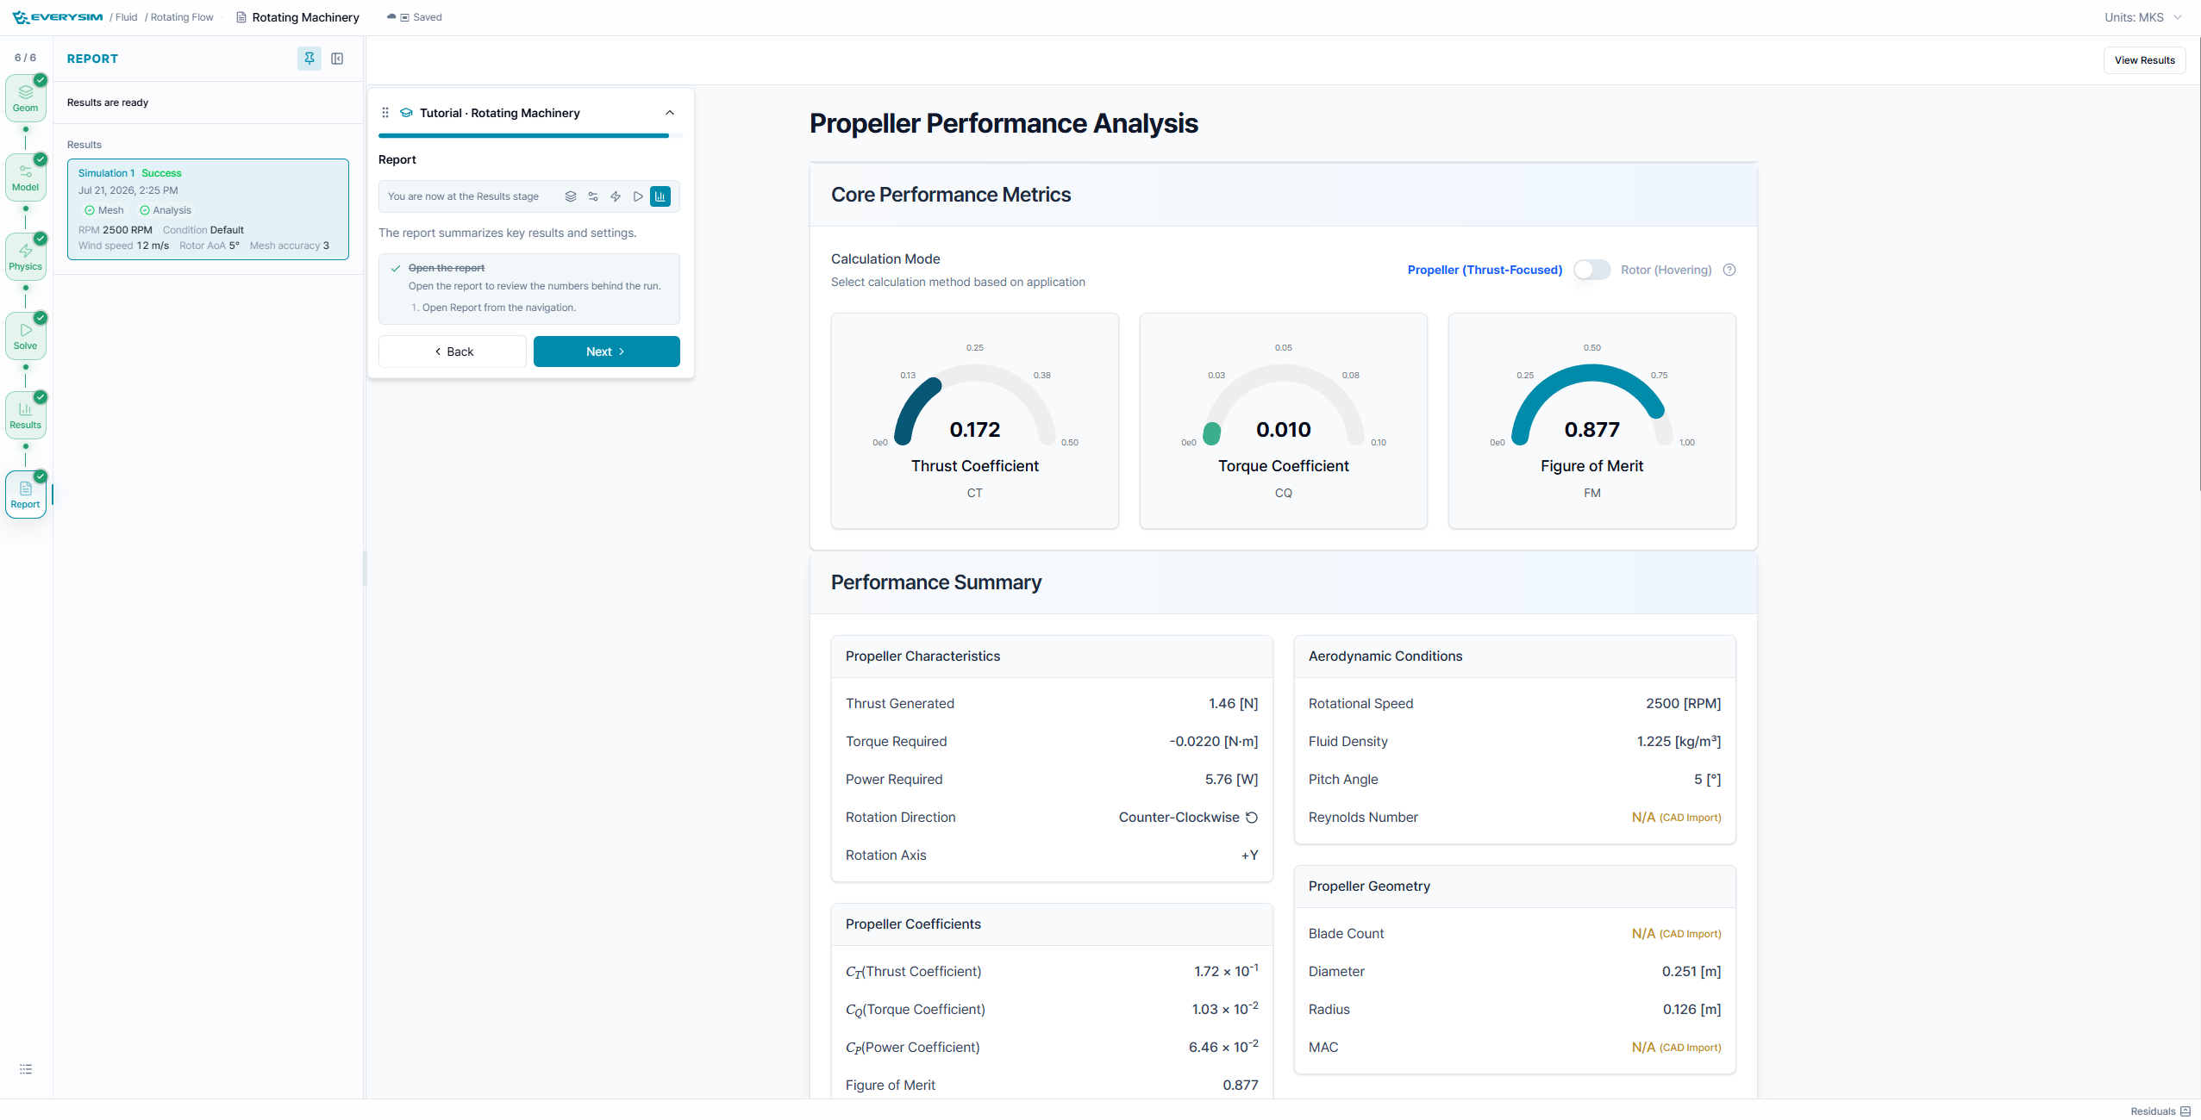Open the Physics step in workflow
The height and width of the screenshot is (1120, 2201).
pos(26,257)
